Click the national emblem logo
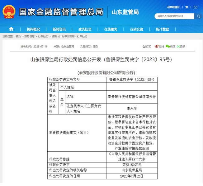This screenshot has width=203, height=186. 9,13
